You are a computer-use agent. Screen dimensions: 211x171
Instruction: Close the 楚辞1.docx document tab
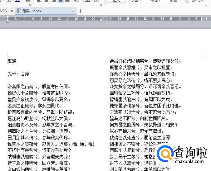click(73, 11)
